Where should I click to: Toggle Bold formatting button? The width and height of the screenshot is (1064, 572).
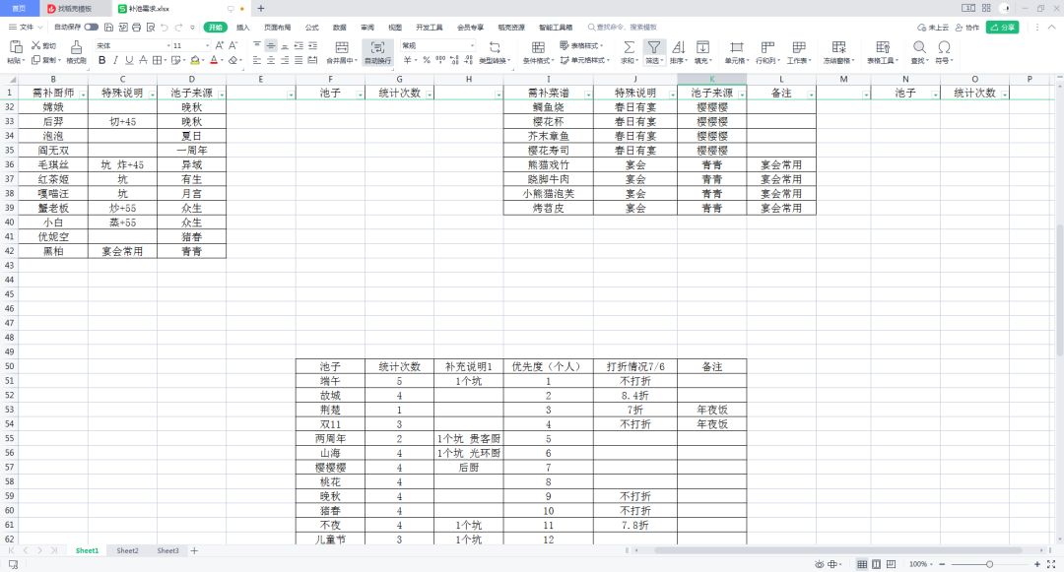tap(101, 60)
